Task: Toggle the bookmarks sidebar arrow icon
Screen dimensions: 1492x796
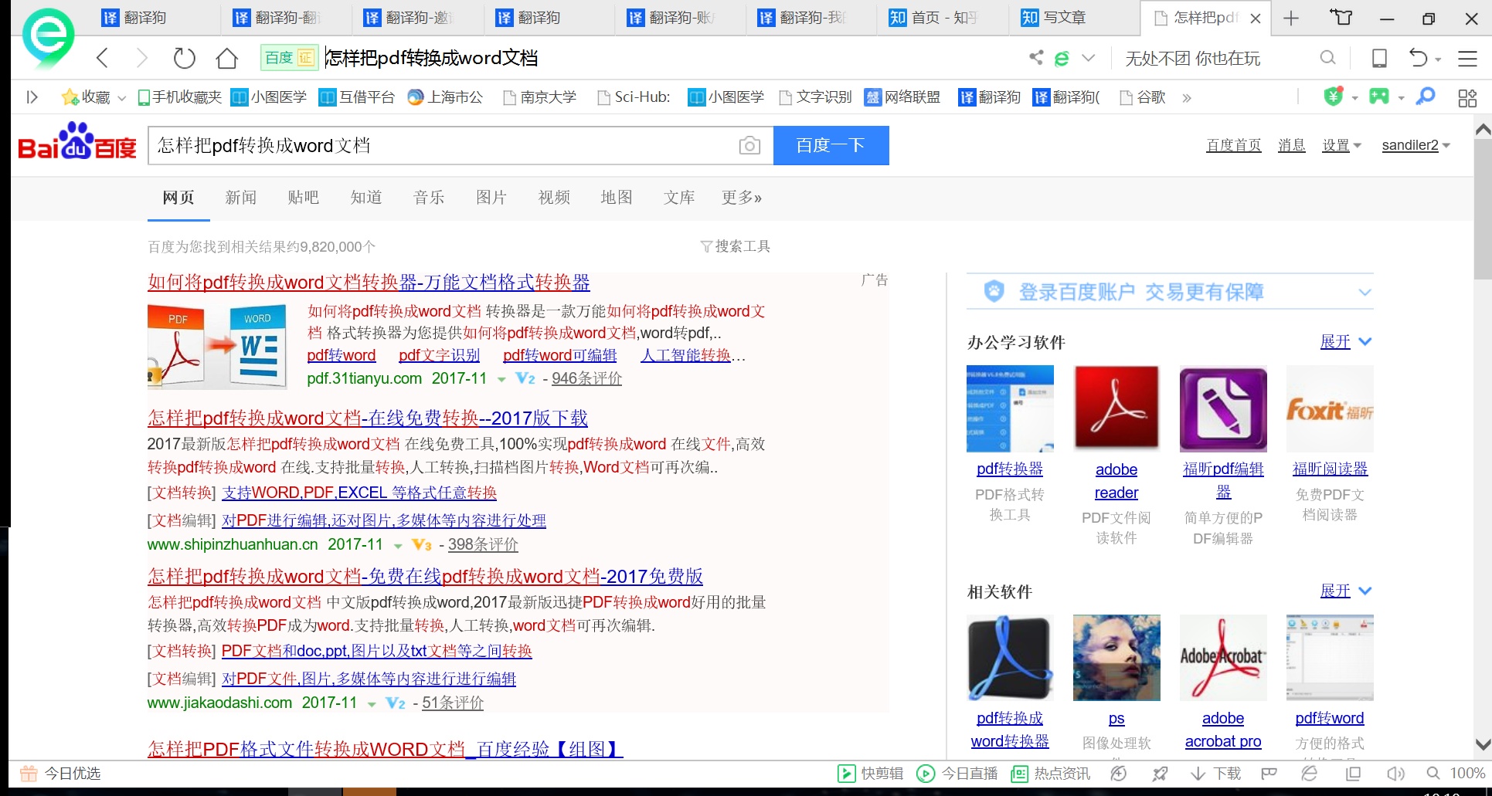Action: click(32, 97)
